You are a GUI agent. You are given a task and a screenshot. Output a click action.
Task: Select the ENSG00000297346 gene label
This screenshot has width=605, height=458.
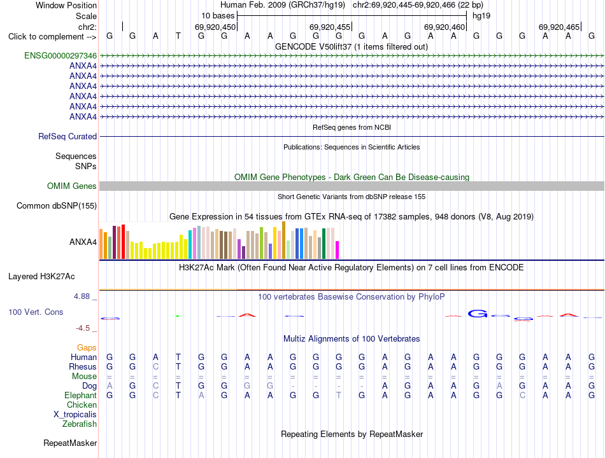pyautogui.click(x=60, y=55)
